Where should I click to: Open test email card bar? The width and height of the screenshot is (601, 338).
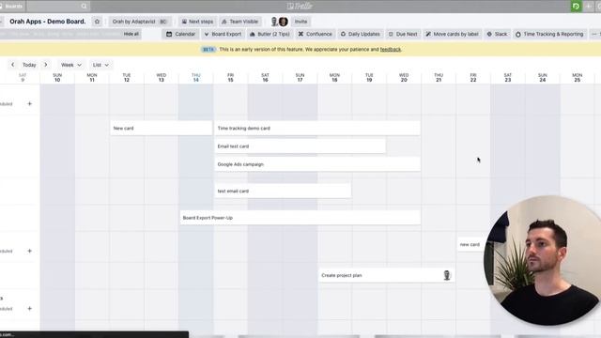(283, 191)
